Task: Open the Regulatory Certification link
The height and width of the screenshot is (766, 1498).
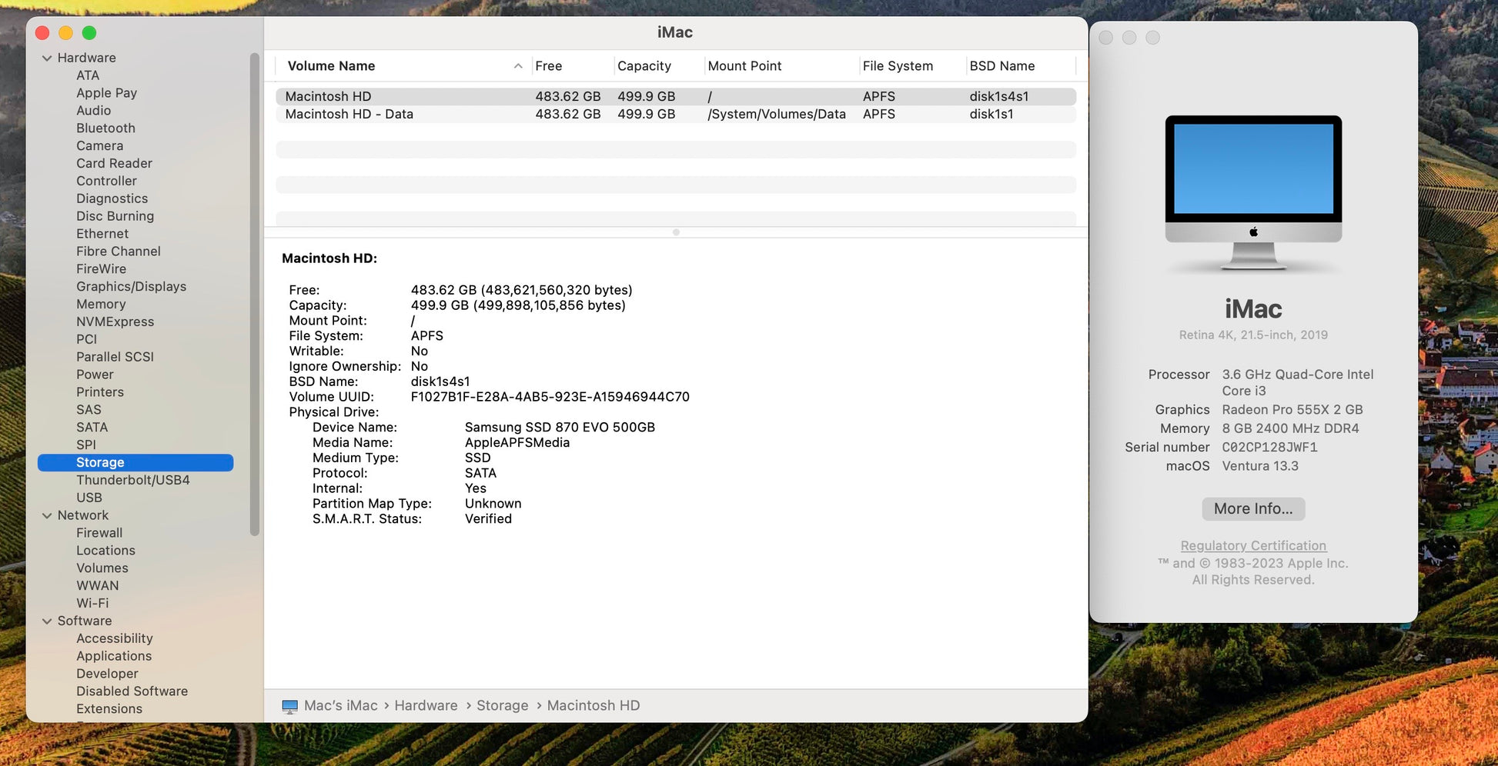Action: (1252, 545)
